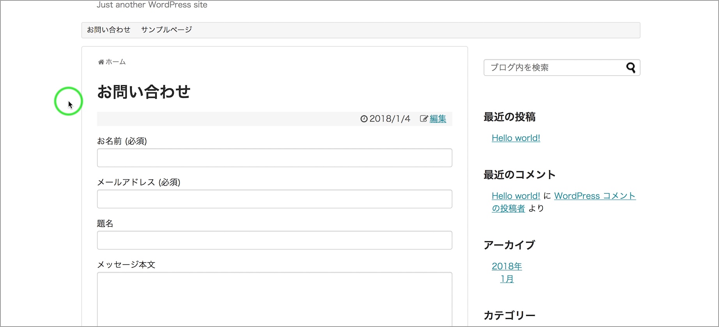Open the 2018年 archive link
The width and height of the screenshot is (719, 327).
click(x=506, y=266)
